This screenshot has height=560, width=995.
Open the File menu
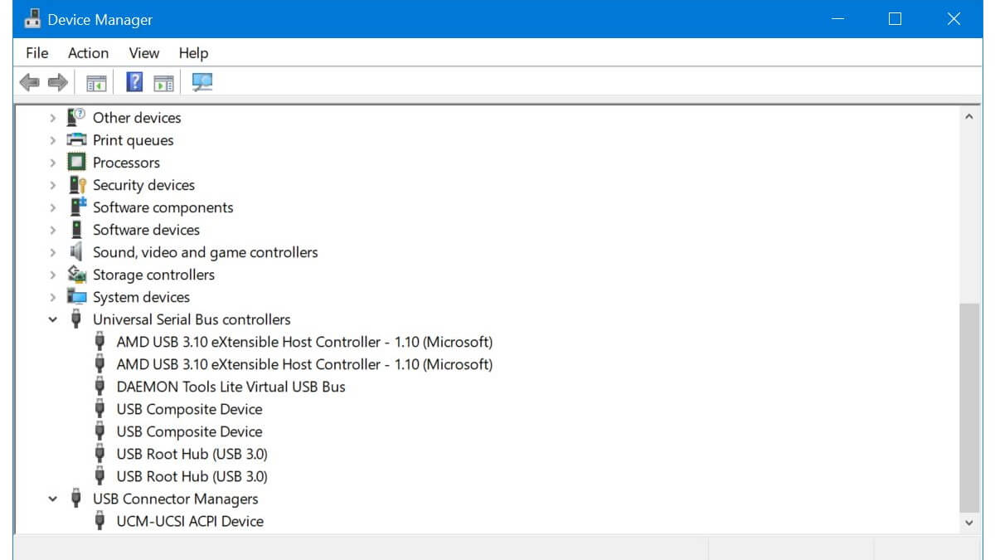tap(37, 53)
